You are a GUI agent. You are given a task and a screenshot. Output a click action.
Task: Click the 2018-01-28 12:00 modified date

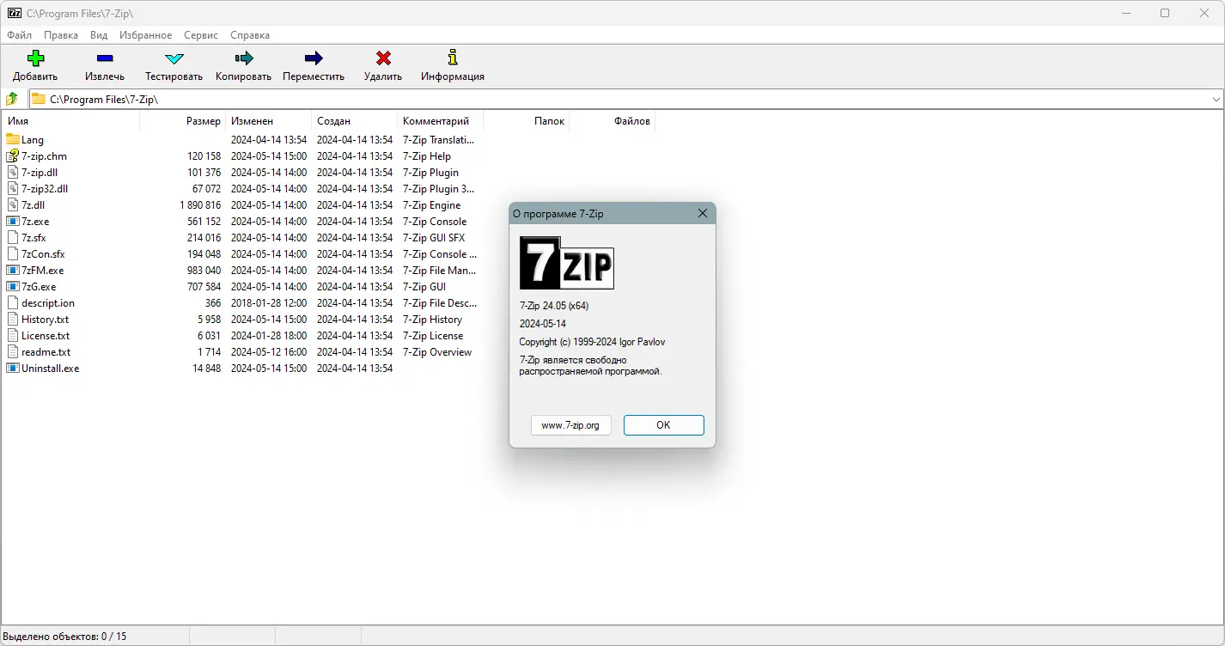click(x=269, y=303)
